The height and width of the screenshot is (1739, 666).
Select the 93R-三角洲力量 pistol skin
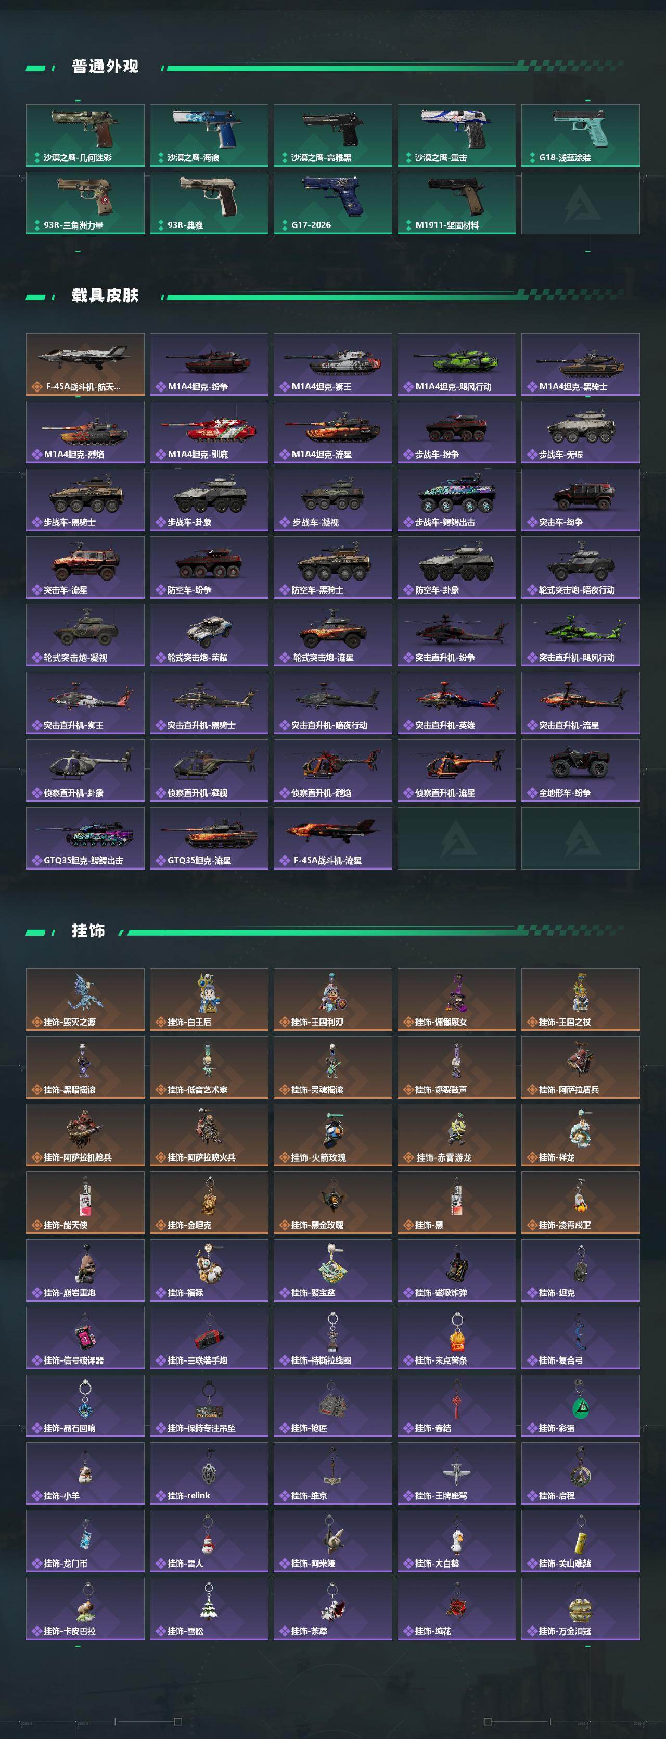(85, 203)
